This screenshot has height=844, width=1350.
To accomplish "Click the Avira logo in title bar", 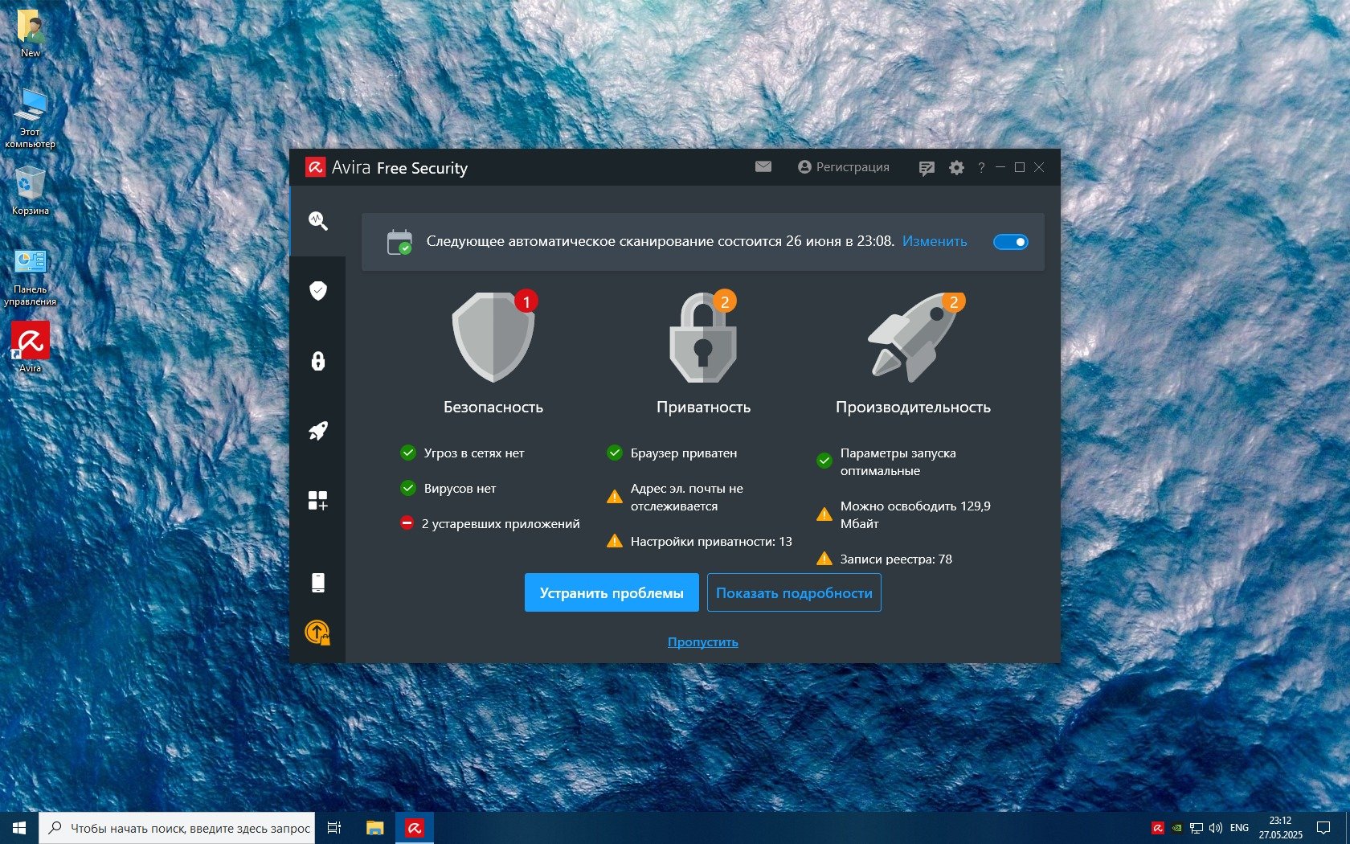I will point(315,167).
